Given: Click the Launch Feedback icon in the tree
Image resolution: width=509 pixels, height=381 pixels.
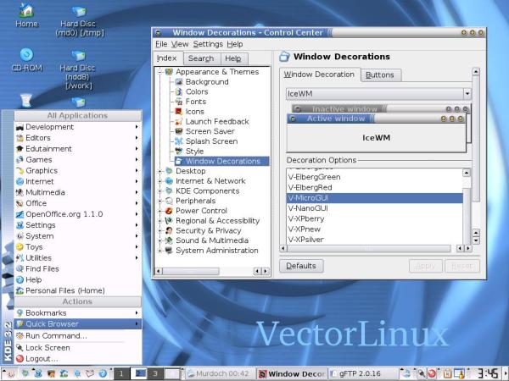Looking at the screenshot, I should [178, 122].
